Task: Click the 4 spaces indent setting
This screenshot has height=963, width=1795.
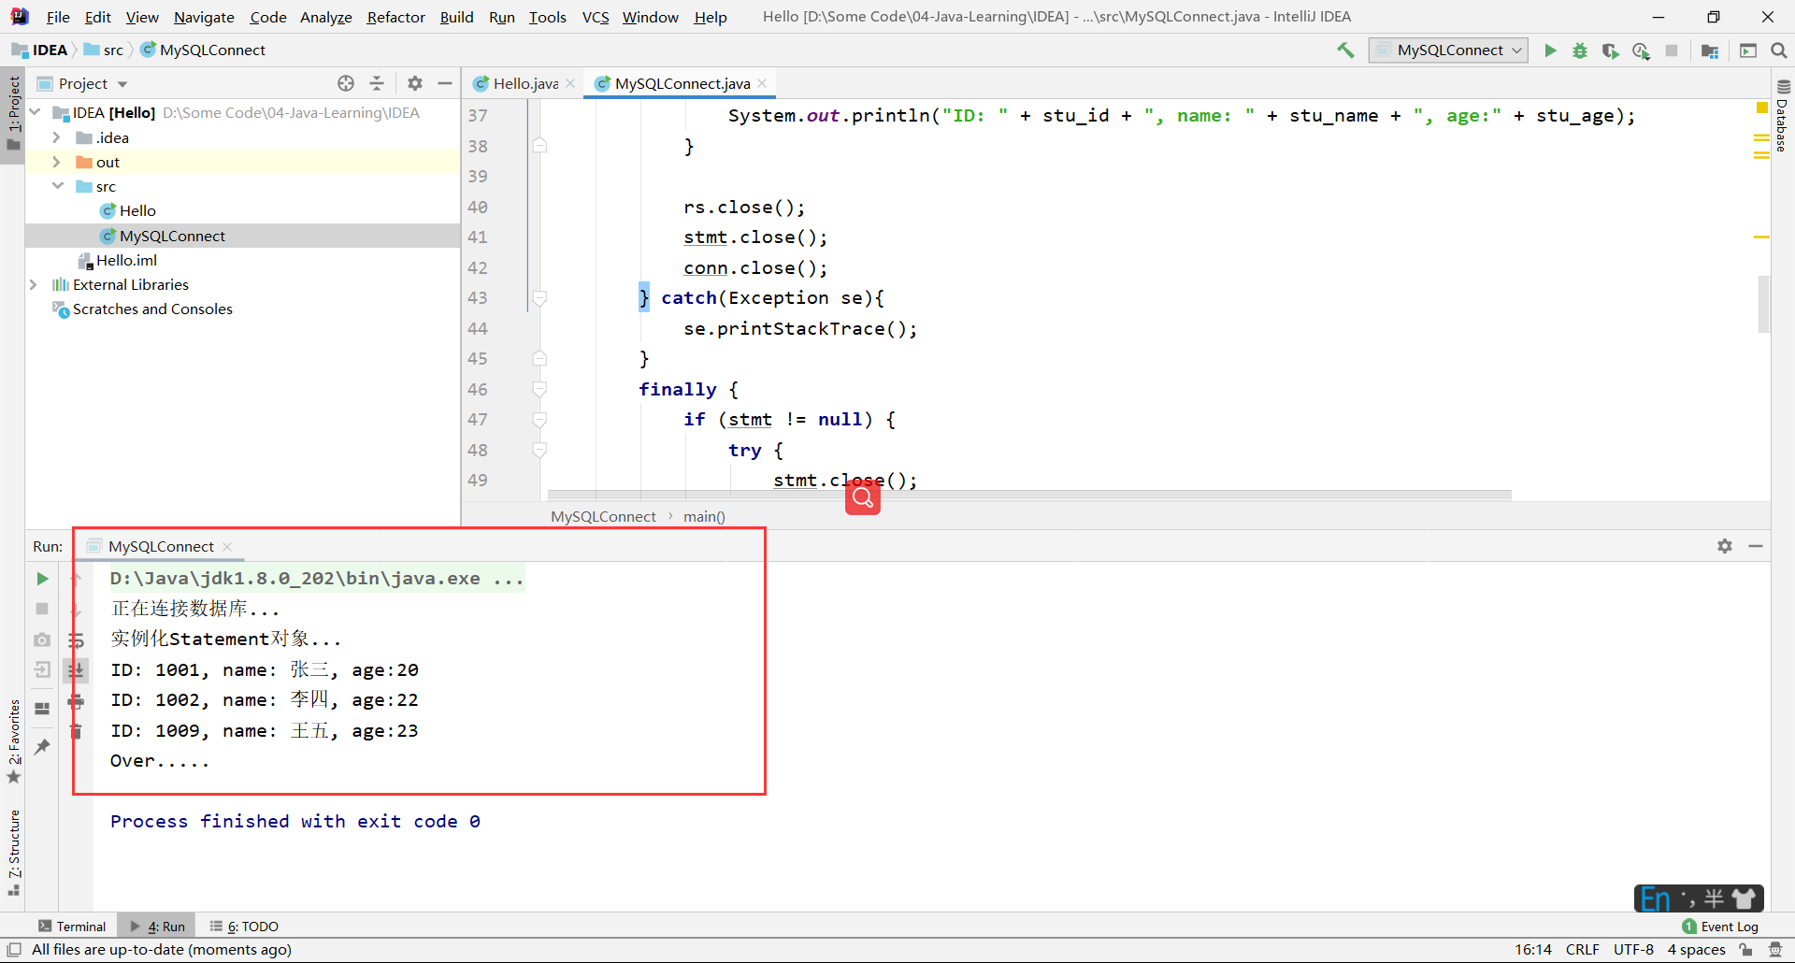Action: tap(1696, 950)
